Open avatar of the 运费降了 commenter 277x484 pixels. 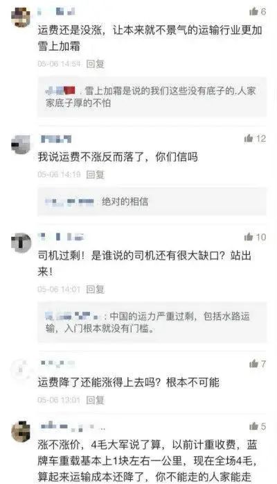[21, 369]
